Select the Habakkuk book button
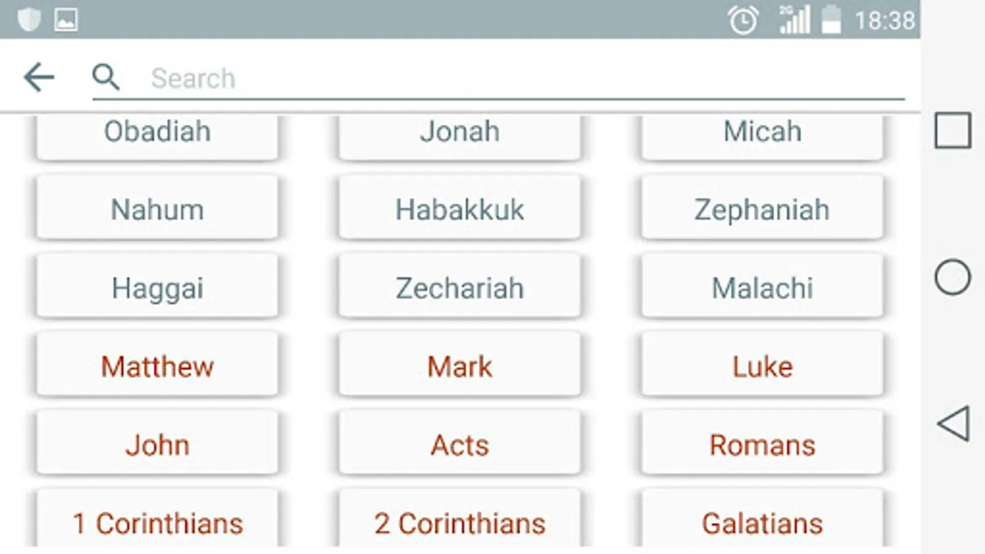 tap(459, 209)
